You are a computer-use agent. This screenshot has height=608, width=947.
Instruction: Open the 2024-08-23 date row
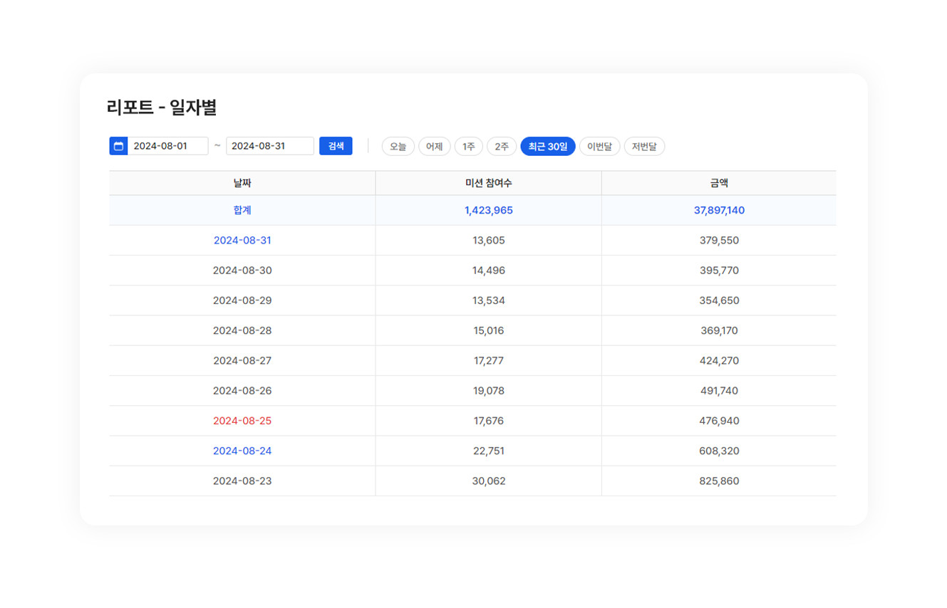pyautogui.click(x=242, y=481)
